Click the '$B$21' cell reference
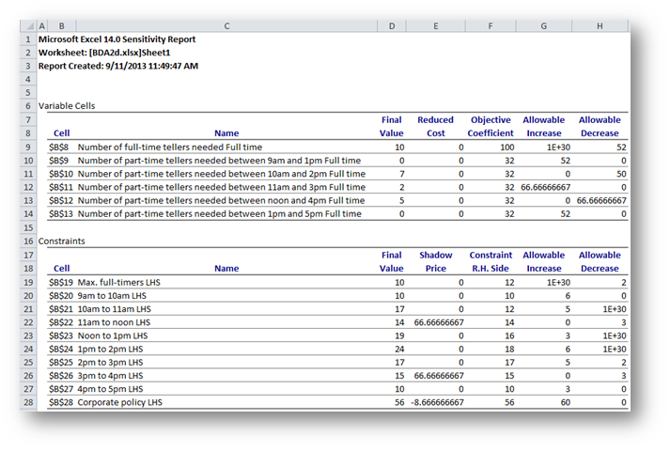Viewport: 670px width, 451px height. pos(61,309)
